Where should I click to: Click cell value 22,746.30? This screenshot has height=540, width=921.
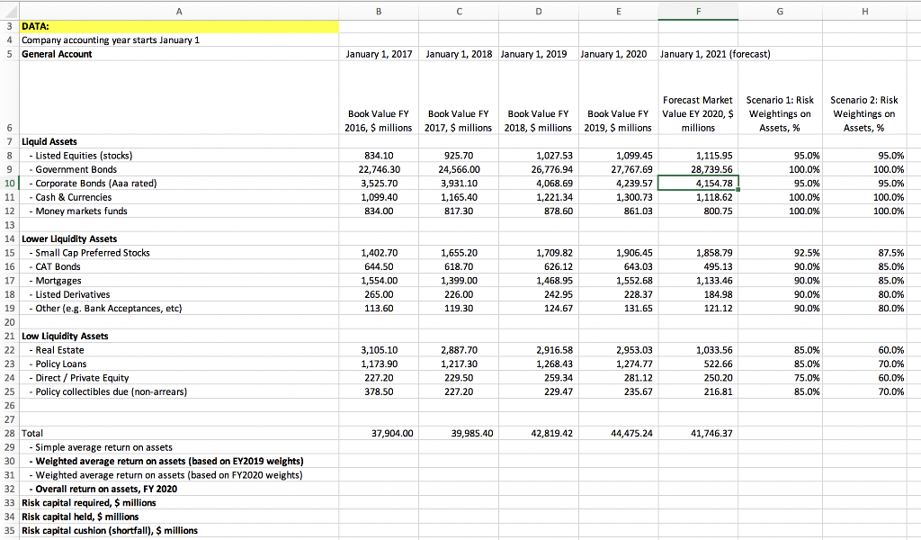coord(379,169)
